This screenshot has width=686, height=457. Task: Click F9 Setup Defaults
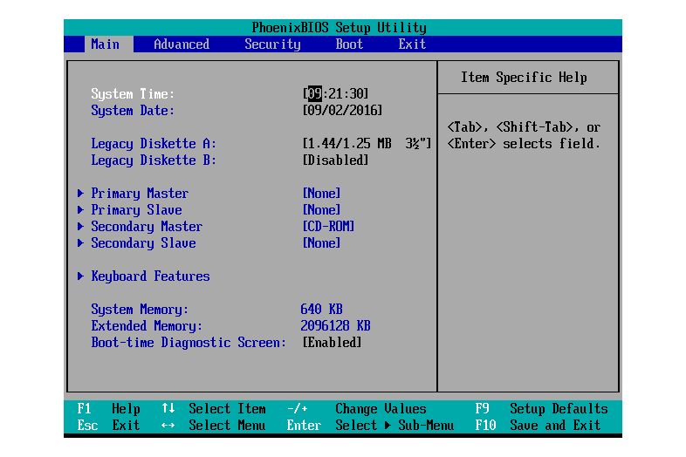(541, 409)
